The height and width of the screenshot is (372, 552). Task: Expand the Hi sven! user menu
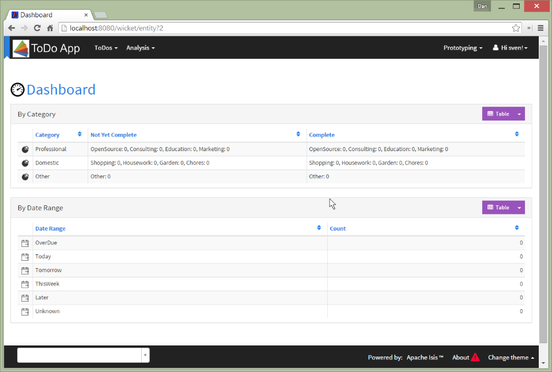tap(510, 48)
